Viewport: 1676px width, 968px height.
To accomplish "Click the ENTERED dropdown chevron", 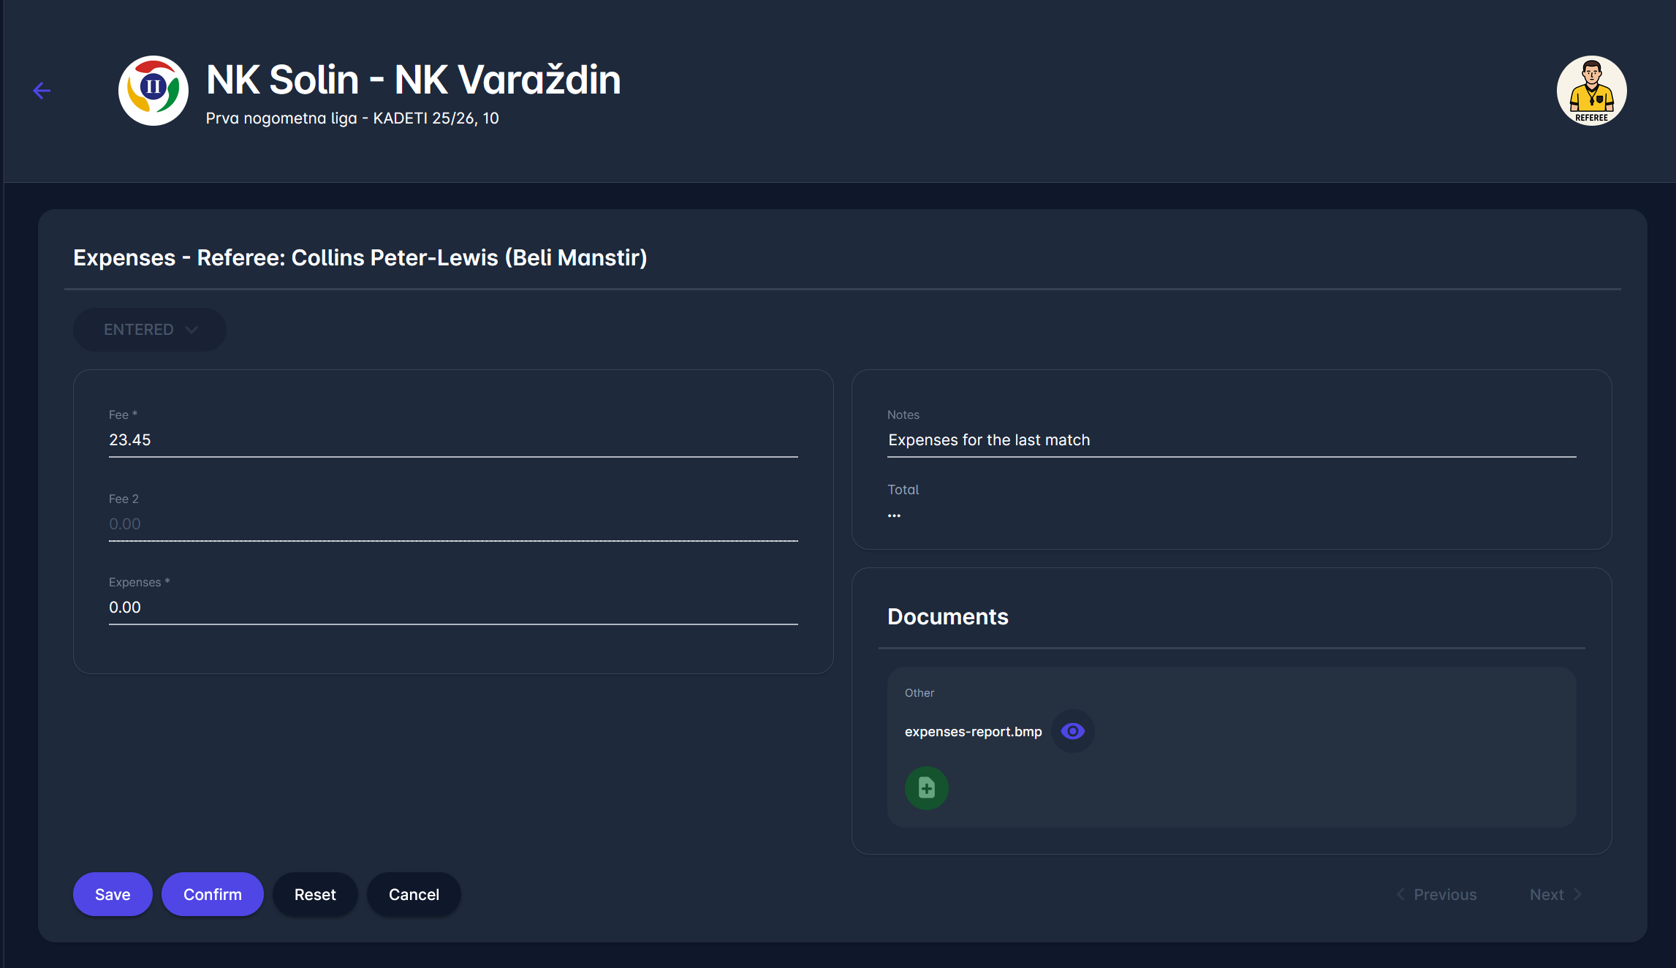I will point(192,330).
